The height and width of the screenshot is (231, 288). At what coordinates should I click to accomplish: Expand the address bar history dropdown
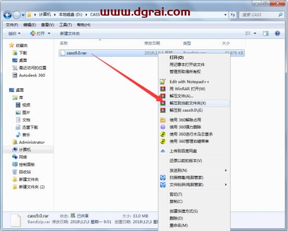(226, 15)
